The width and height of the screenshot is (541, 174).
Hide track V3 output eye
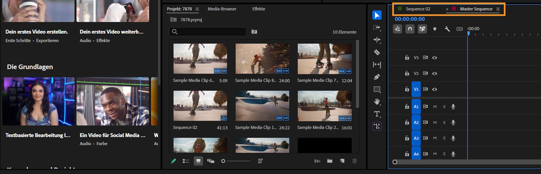(x=434, y=57)
